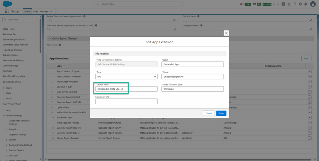Click the Salesforce cloud logo
Screen dimensions: 319x161
pyautogui.click(x=7, y=4)
